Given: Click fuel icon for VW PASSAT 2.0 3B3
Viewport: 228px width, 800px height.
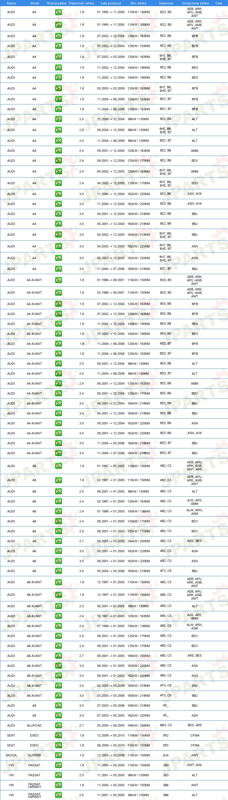Looking at the screenshot, I should pos(59,775).
